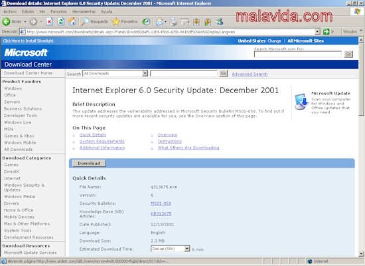The height and width of the screenshot is (266, 365).
Task: Open the Edición menu
Action: click(x=28, y=11)
